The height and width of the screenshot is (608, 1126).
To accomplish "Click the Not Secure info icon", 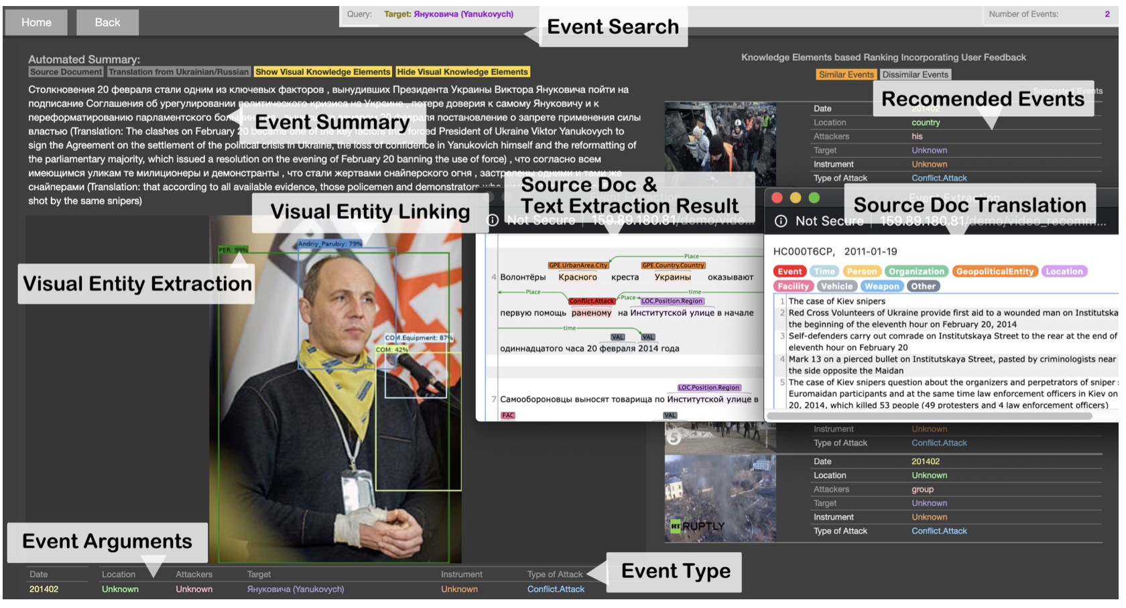I will 781,221.
